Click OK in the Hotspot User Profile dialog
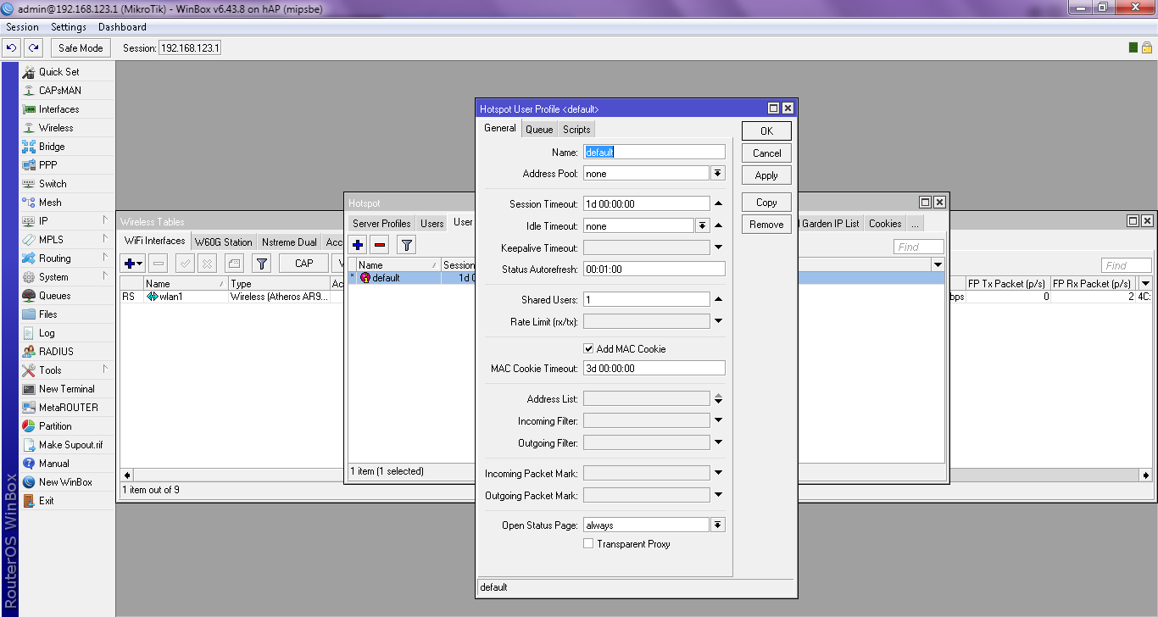The width and height of the screenshot is (1158, 617). (x=766, y=131)
